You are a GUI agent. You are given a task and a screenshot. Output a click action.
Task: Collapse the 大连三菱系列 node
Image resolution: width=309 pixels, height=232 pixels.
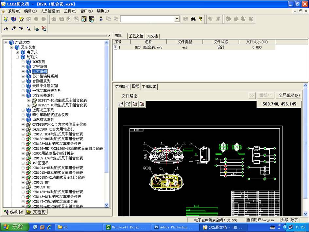click(23, 96)
